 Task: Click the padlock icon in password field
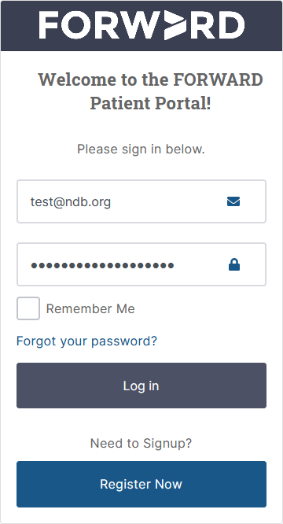[234, 264]
